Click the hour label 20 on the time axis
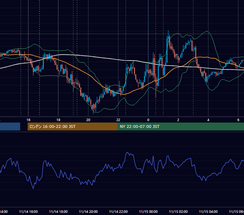This screenshot has width=244, height=215. pyautogui.click(x=88, y=120)
